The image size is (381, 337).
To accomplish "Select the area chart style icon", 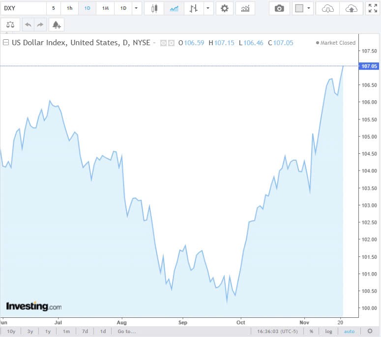I will pyautogui.click(x=174, y=8).
